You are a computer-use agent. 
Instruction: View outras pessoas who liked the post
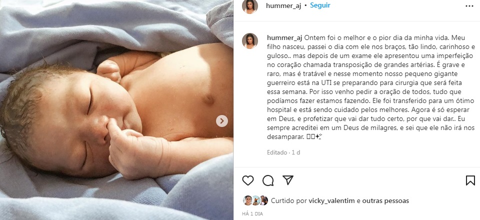385,200
